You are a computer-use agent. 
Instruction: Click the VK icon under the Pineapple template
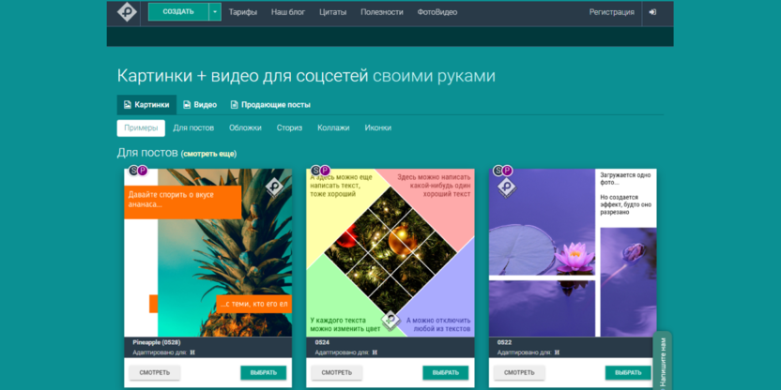pyautogui.click(x=191, y=352)
